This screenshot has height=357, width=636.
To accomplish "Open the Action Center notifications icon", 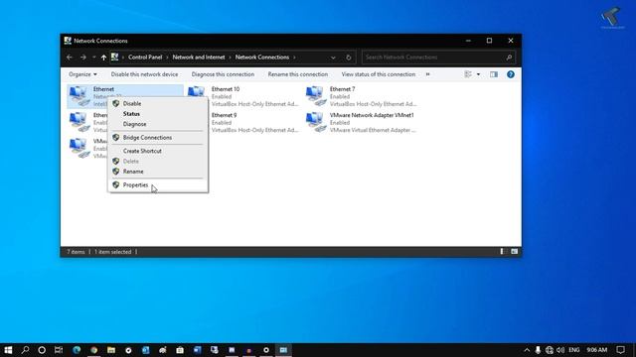I will [x=620, y=350].
